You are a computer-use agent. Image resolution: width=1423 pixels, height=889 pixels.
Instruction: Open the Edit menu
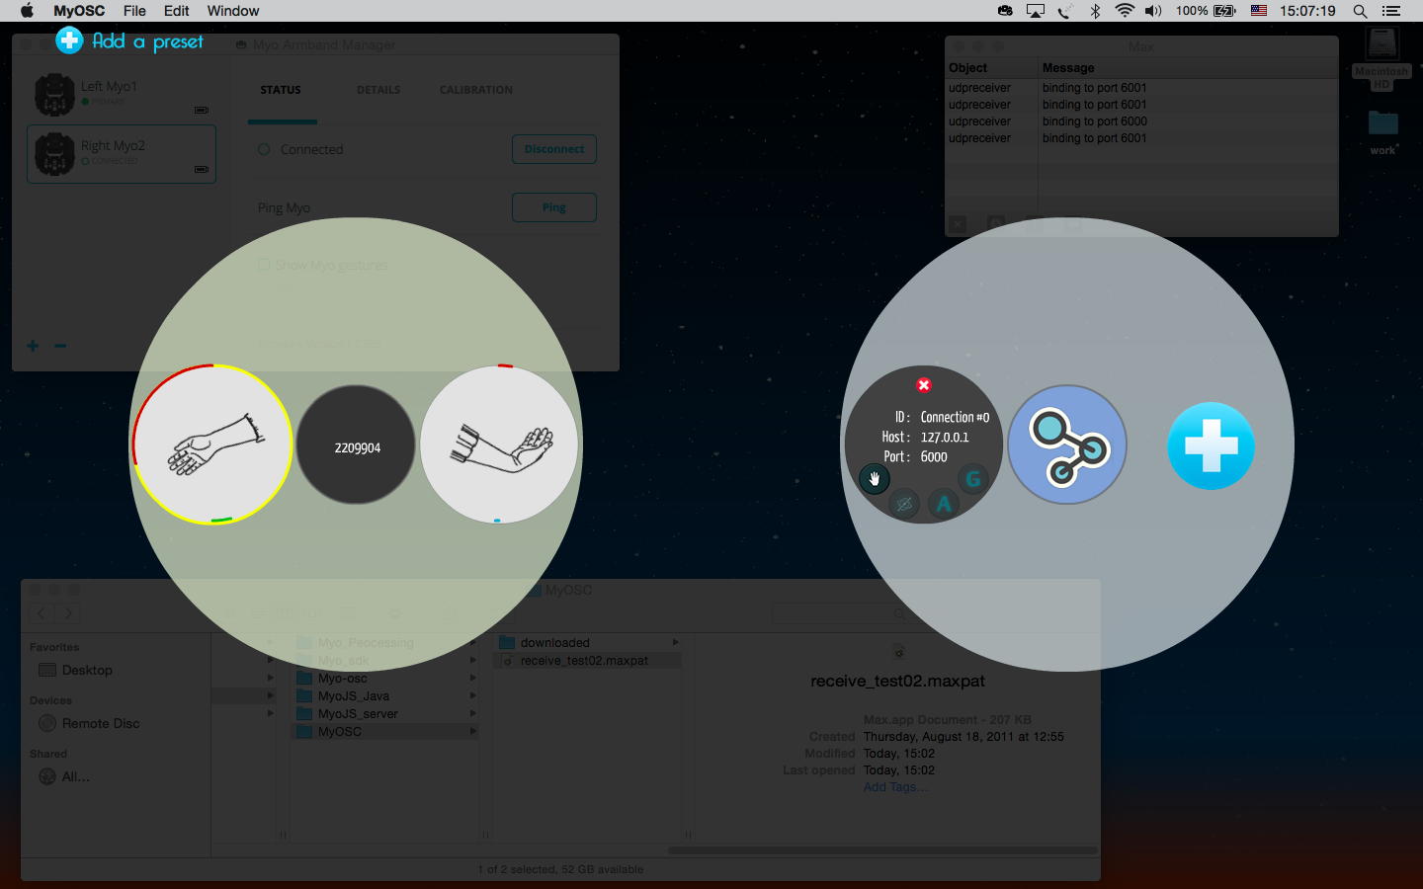[x=177, y=11]
